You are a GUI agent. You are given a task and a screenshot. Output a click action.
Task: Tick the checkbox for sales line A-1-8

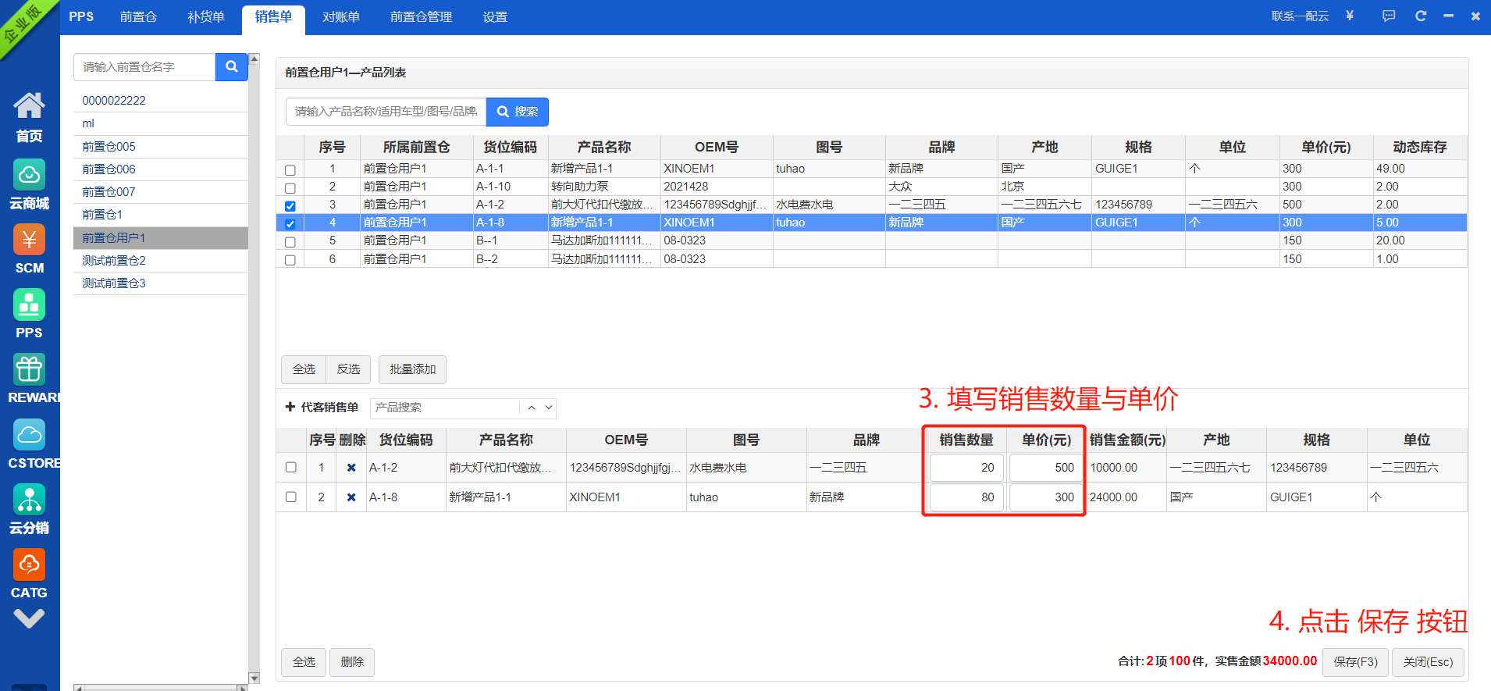pos(291,497)
